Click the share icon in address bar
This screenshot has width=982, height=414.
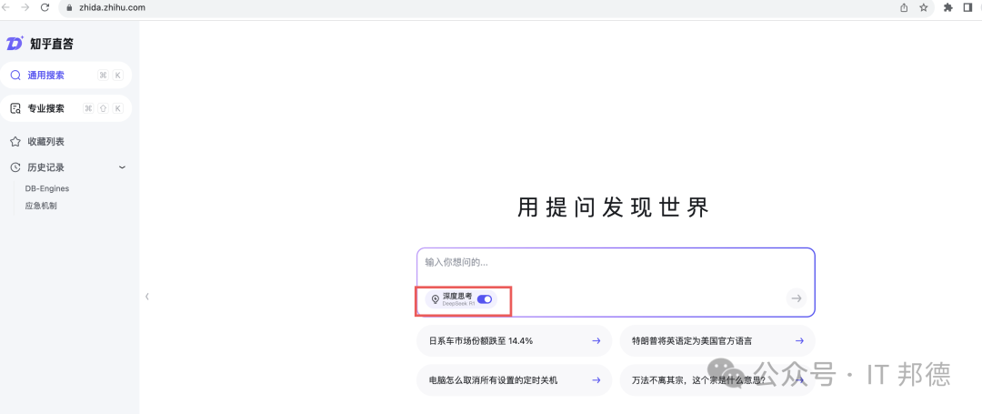[904, 7]
